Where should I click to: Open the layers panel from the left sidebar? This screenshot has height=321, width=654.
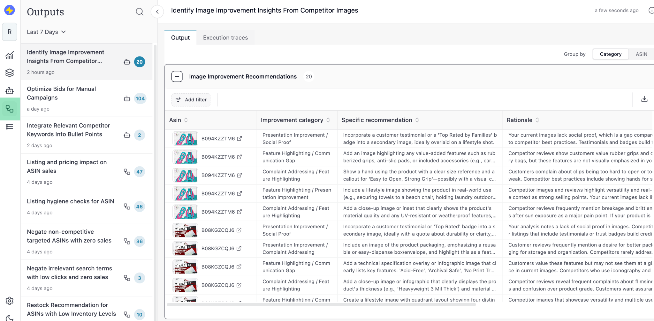click(x=10, y=73)
